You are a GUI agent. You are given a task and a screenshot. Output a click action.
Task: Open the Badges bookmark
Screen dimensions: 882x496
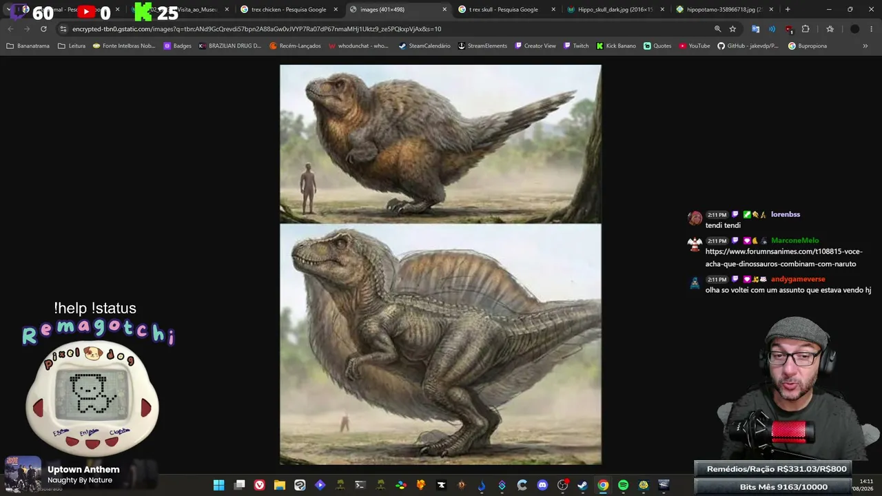coord(177,46)
